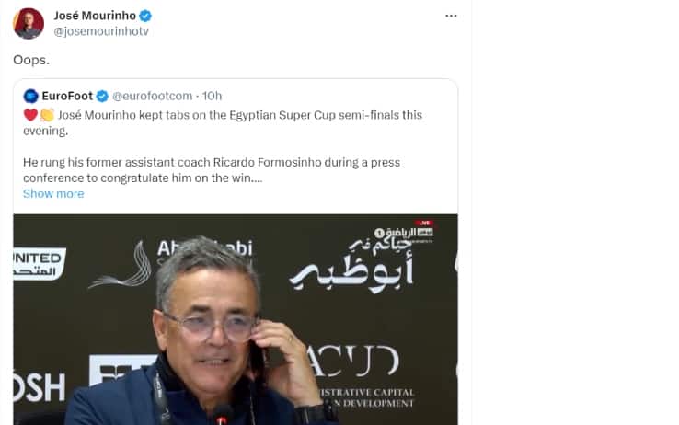Open the EuroFoot account name
679x425 pixels.
tap(67, 96)
